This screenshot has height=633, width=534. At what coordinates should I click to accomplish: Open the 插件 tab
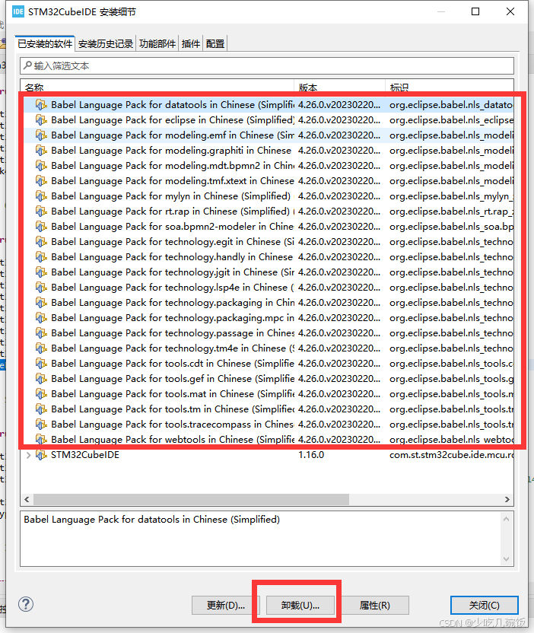190,43
